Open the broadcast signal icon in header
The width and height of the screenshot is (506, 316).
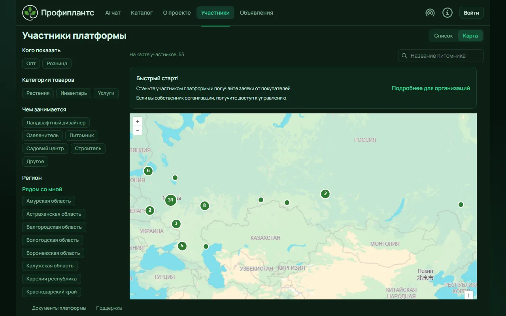(430, 13)
